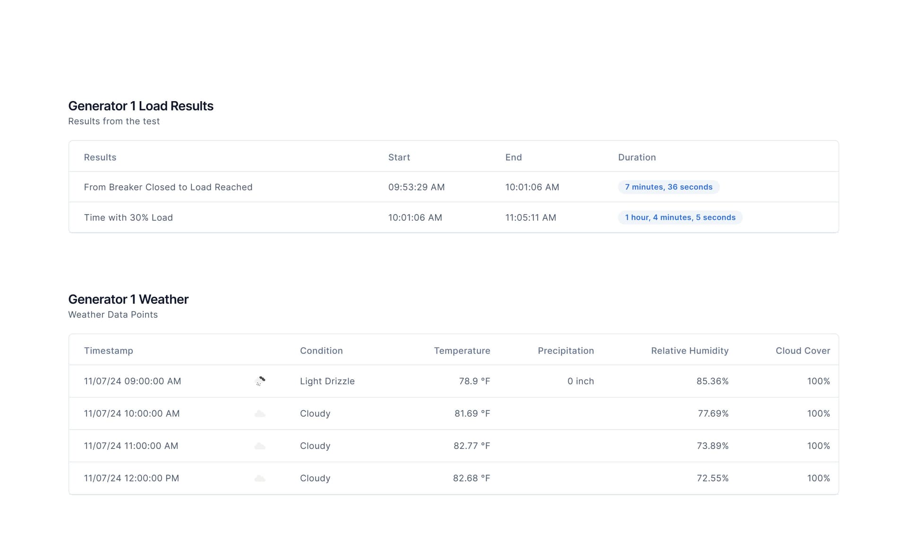Select the cloudy icon for 10:00 AM row
907x551 pixels.
(260, 413)
